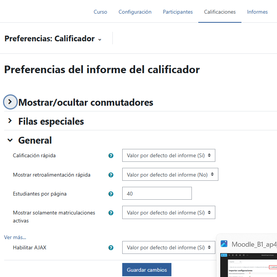Click the Ver más... link
277x277 pixels.
coord(15,237)
